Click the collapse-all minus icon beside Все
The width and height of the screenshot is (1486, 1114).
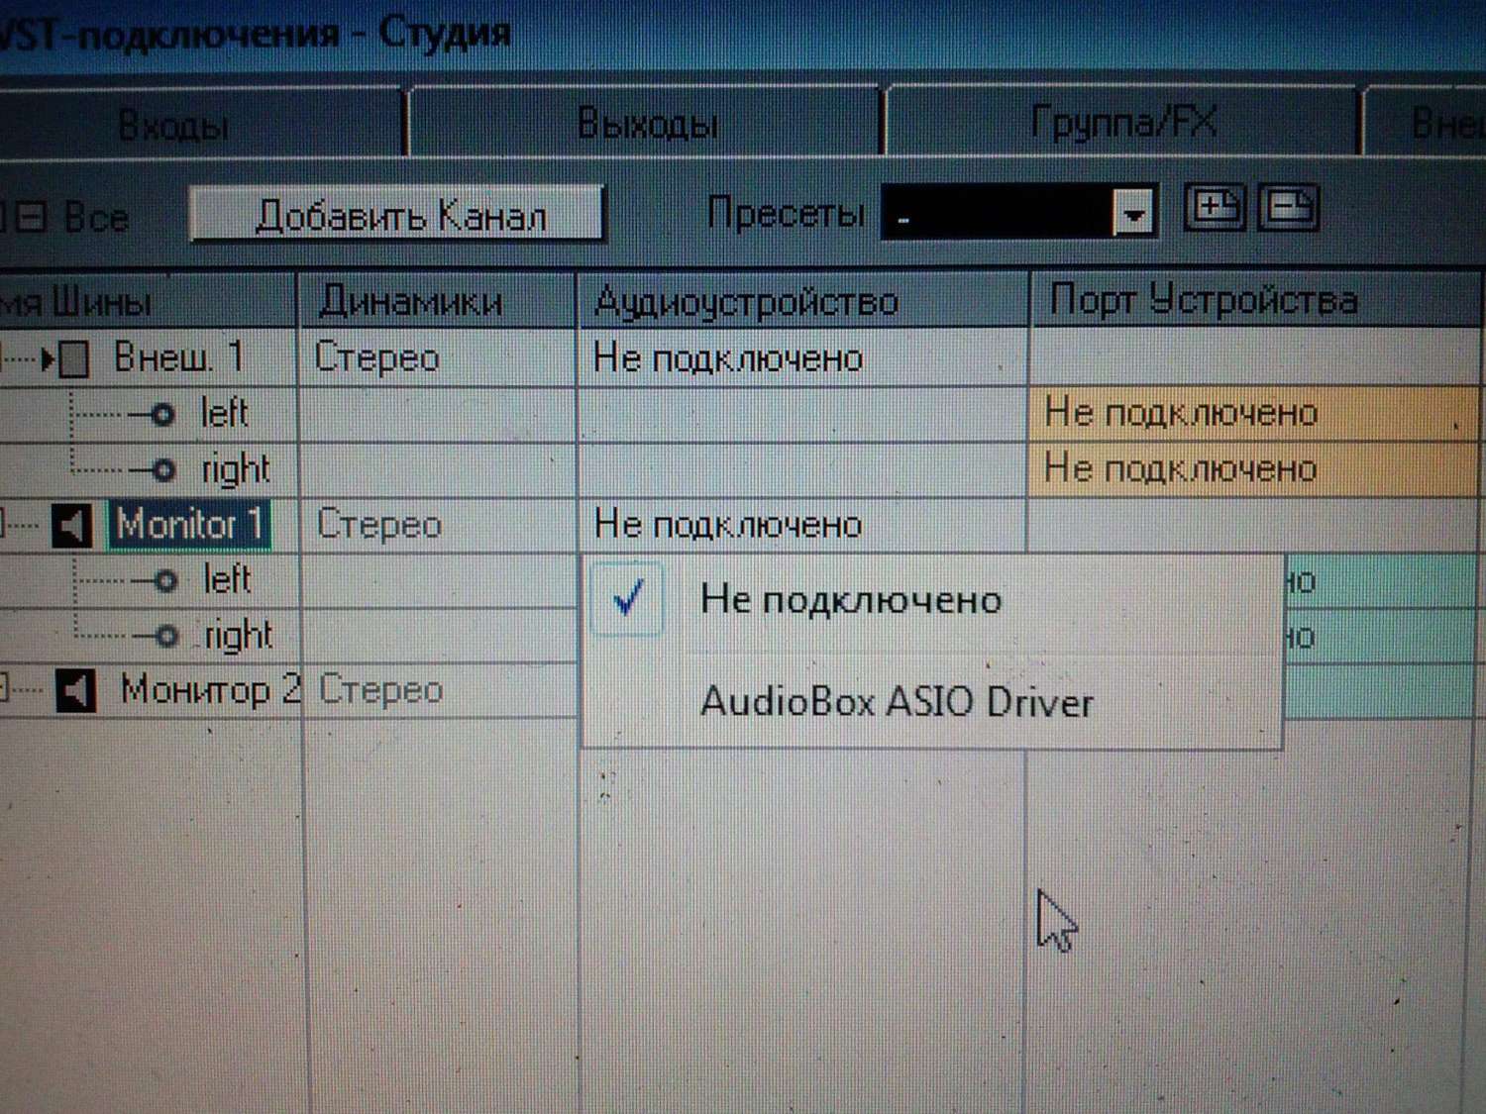[31, 217]
